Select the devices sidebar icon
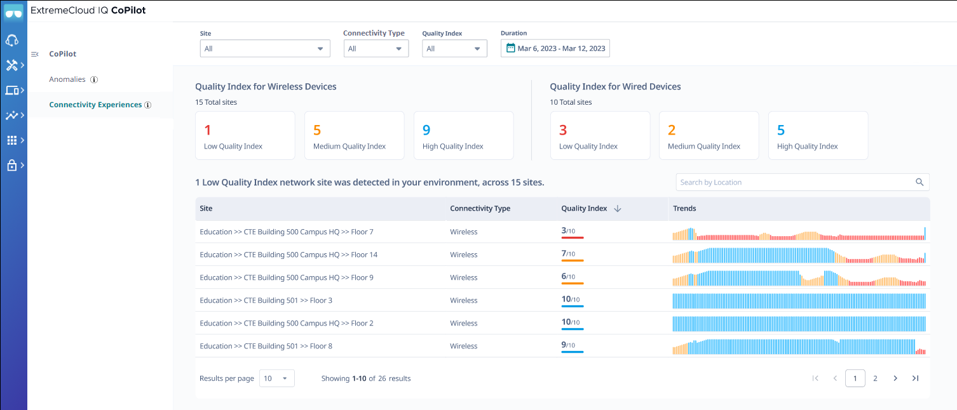The image size is (957, 410). (13, 89)
